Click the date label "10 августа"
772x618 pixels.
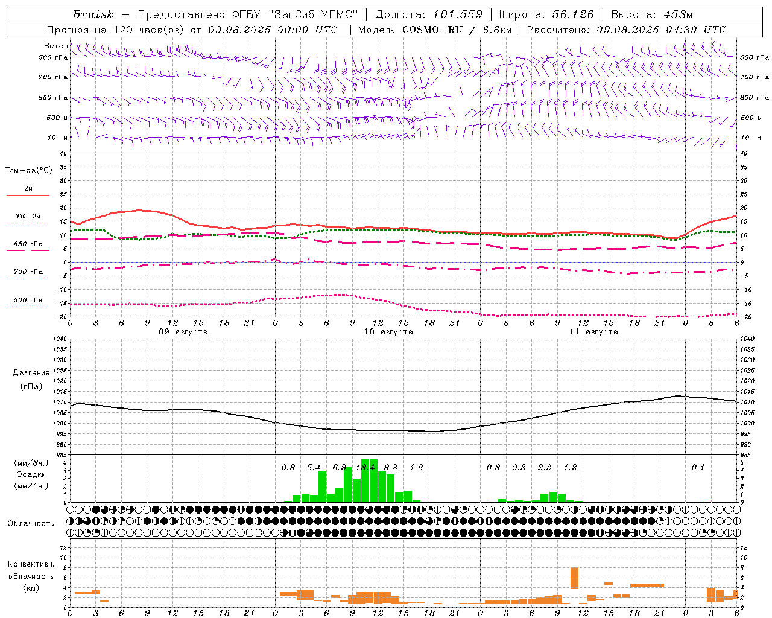(388, 332)
